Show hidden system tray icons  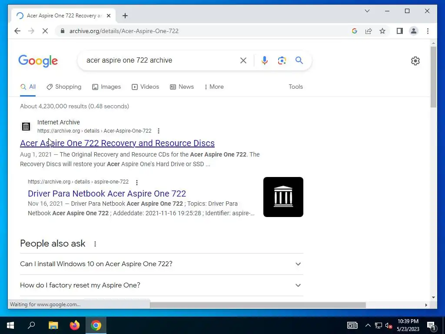368,325
